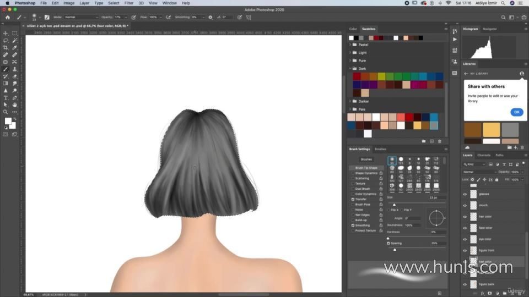The height and width of the screenshot is (297, 529).
Task: Switch to the Channels tab
Action: point(484,155)
